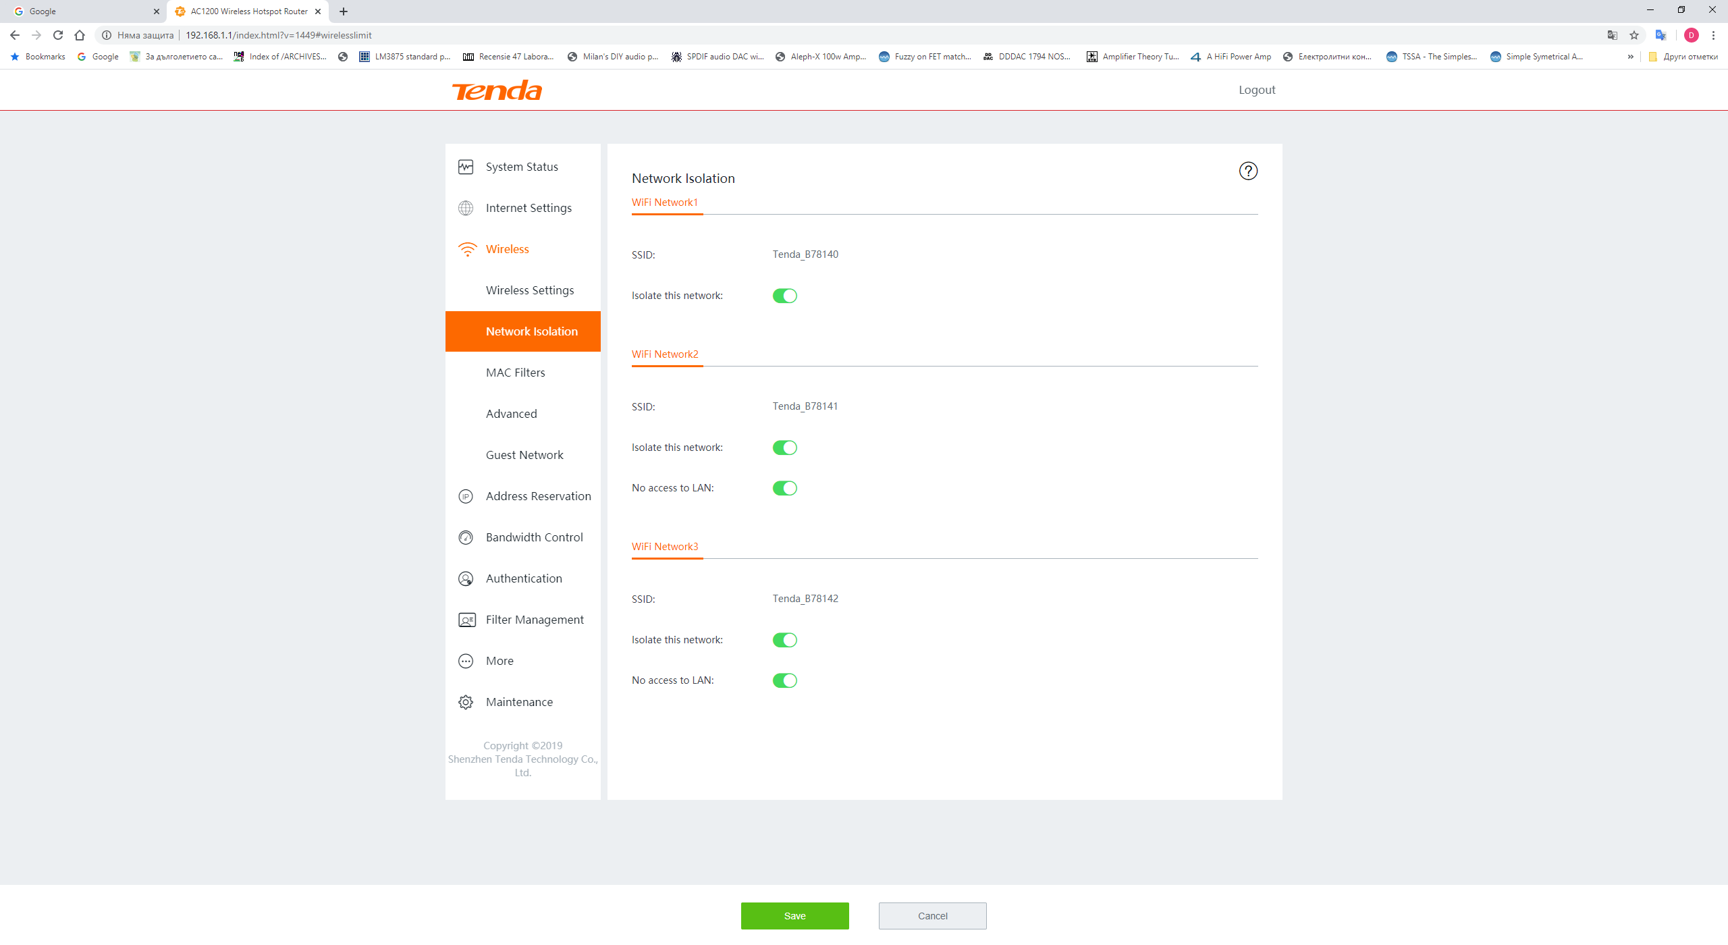
Task: Click the WiFi Network3 section heading
Action: 665,547
